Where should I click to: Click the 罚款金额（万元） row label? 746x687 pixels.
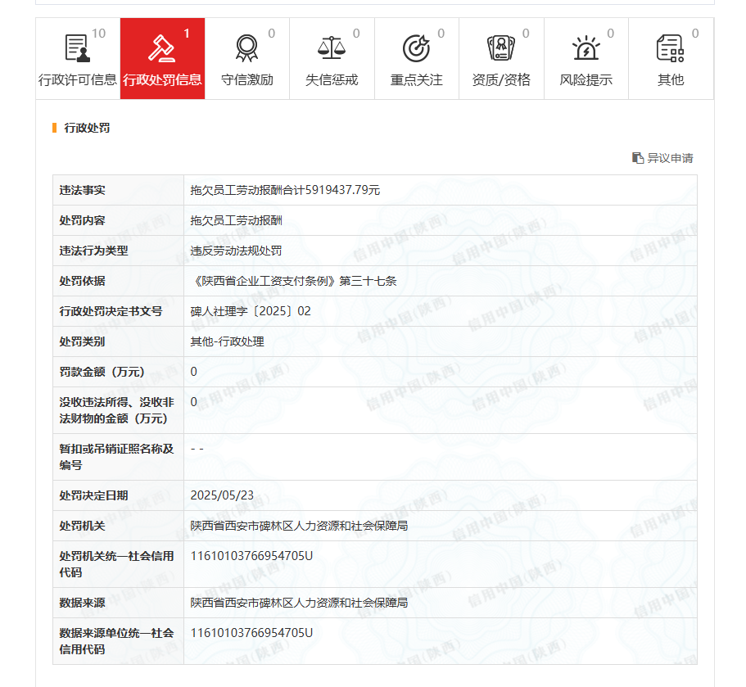tap(102, 372)
